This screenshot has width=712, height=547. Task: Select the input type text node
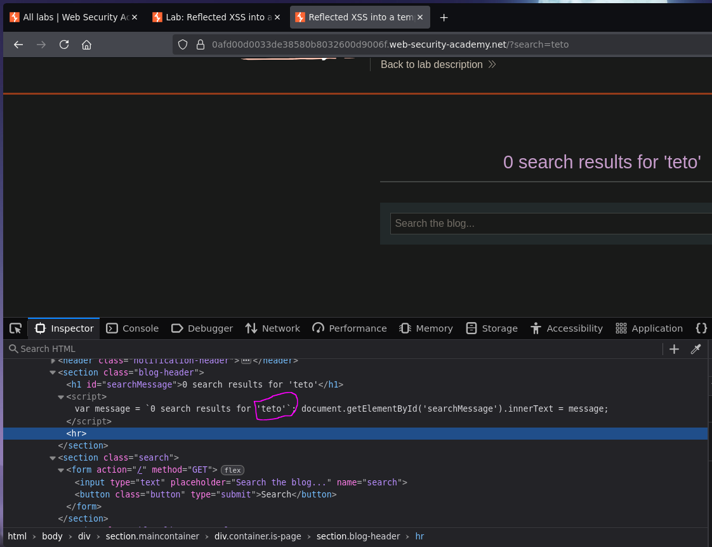coord(241,482)
